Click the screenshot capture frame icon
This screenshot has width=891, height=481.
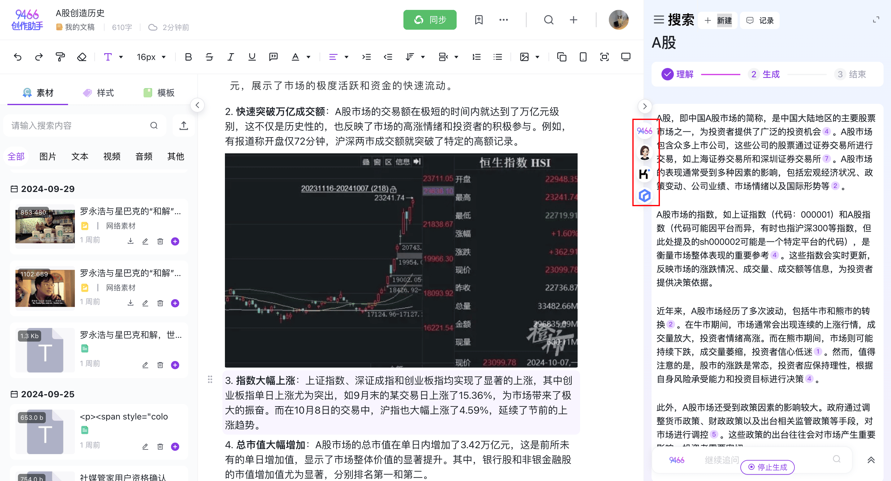coord(604,57)
